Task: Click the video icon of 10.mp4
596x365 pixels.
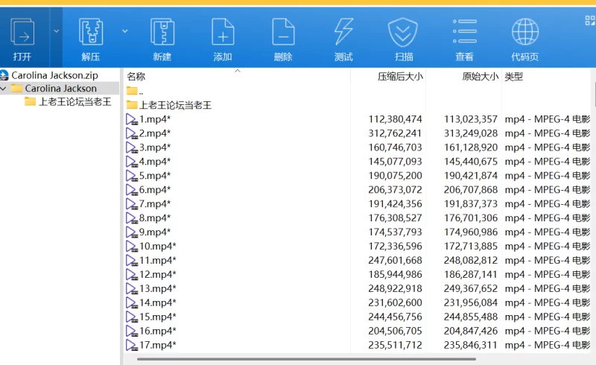Action: coord(132,247)
